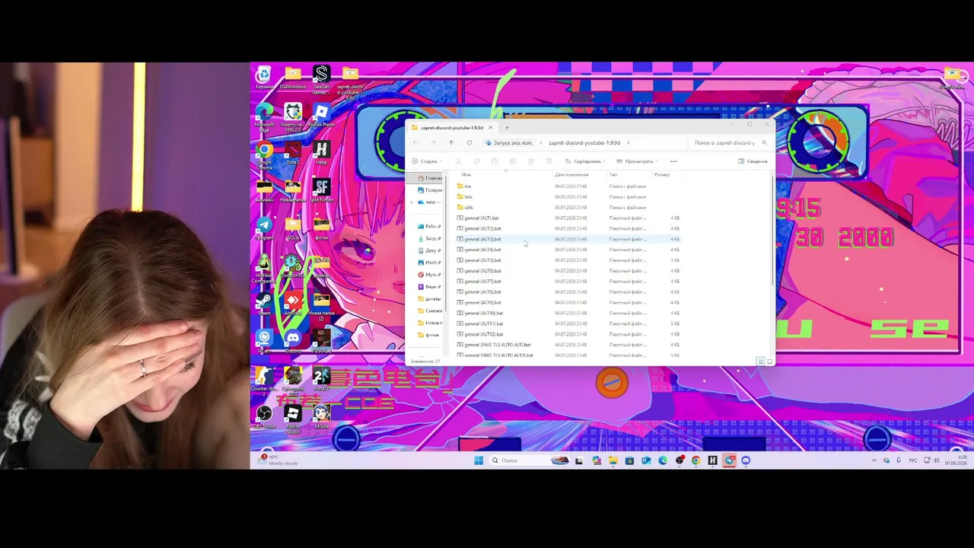Open the Dota 2 desktop shortcut

point(293,155)
